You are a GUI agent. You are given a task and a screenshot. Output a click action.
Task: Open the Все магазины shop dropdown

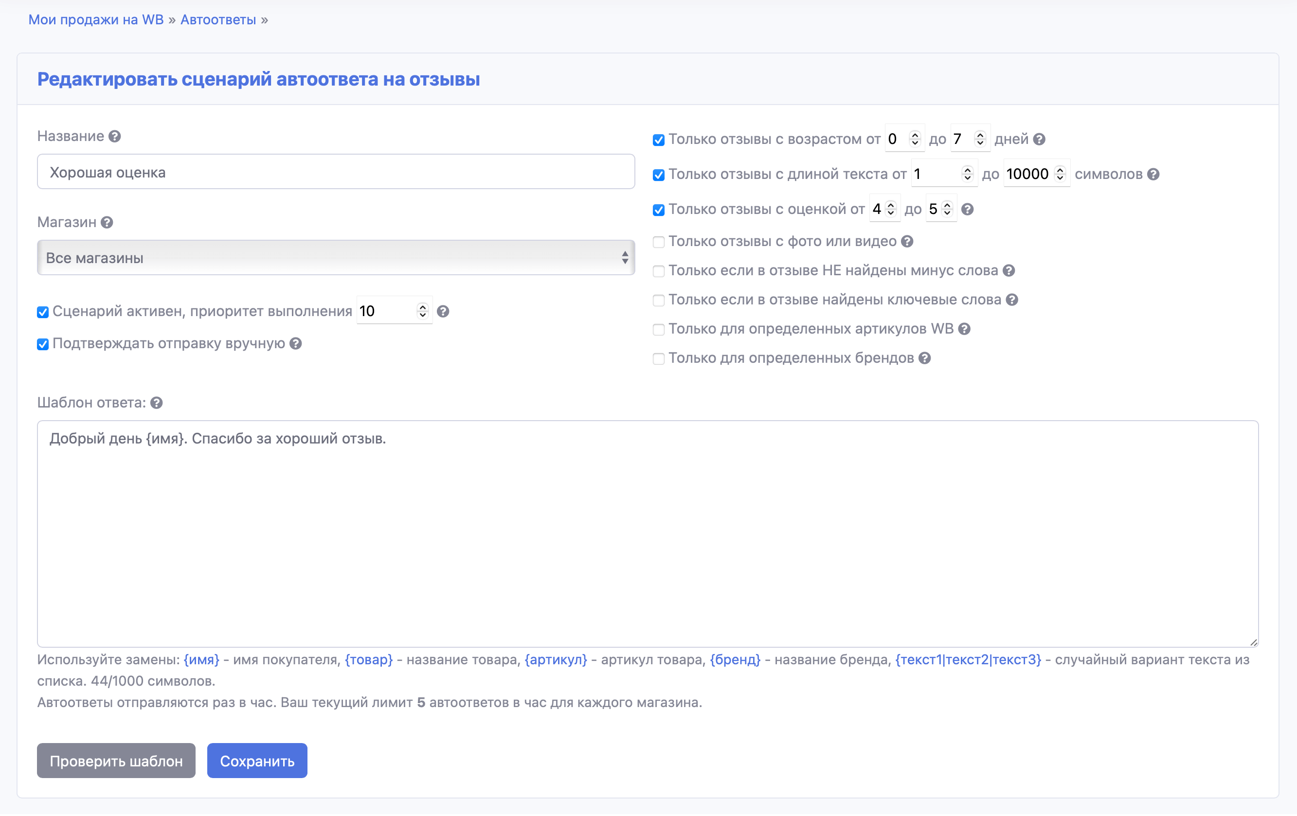coord(336,258)
